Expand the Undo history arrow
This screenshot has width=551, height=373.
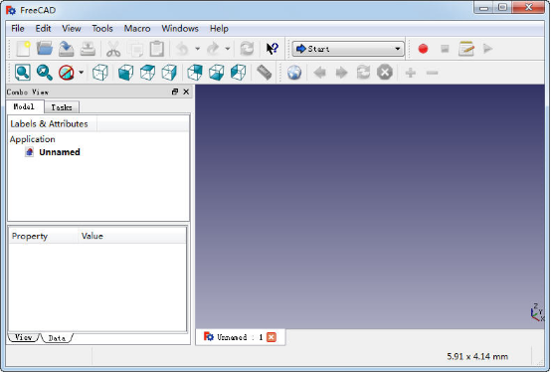[x=198, y=49]
